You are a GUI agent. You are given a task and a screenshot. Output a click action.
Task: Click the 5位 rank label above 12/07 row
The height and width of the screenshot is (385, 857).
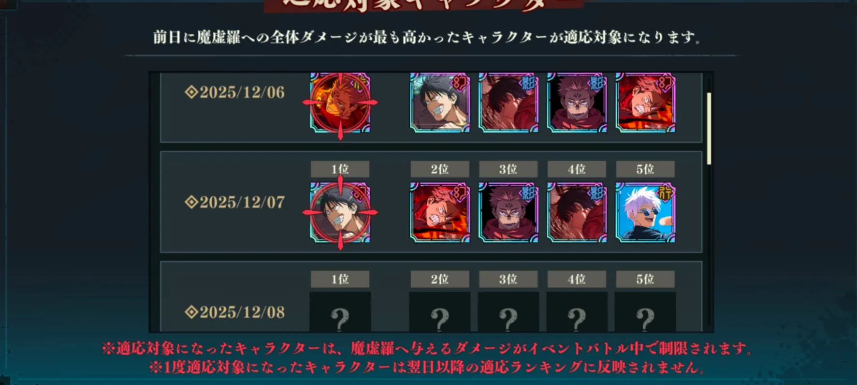click(x=645, y=169)
